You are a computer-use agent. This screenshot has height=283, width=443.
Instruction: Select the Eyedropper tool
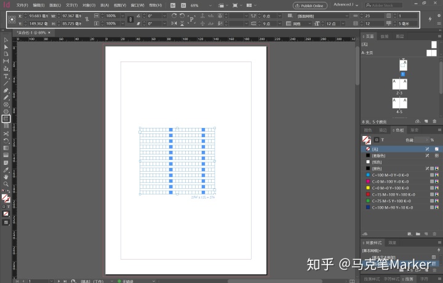pyautogui.click(x=6, y=170)
